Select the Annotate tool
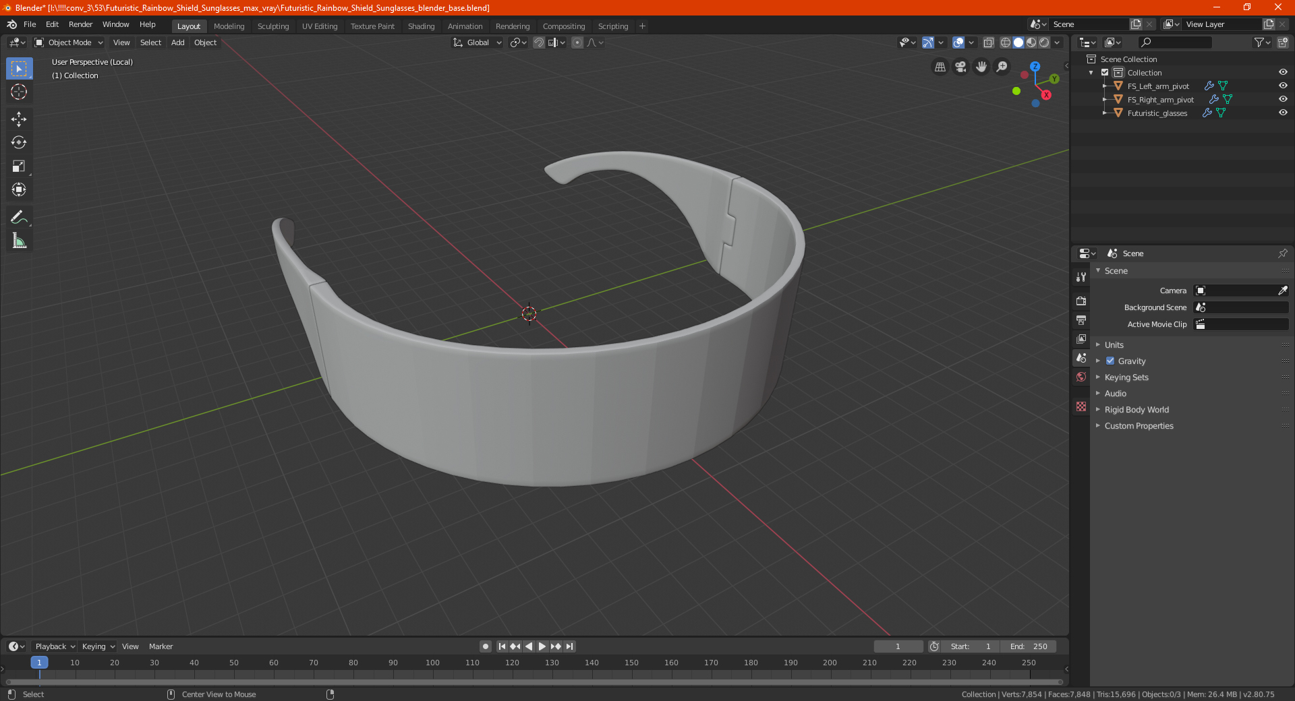1295x701 pixels. click(19, 217)
